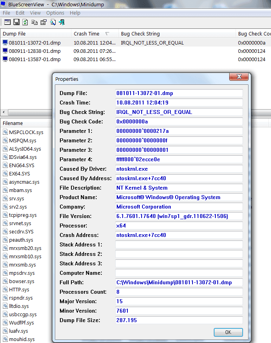Viewport: 271px width, 343px height.
Task: Click the Parameter 1 value field
Action: coord(179,131)
